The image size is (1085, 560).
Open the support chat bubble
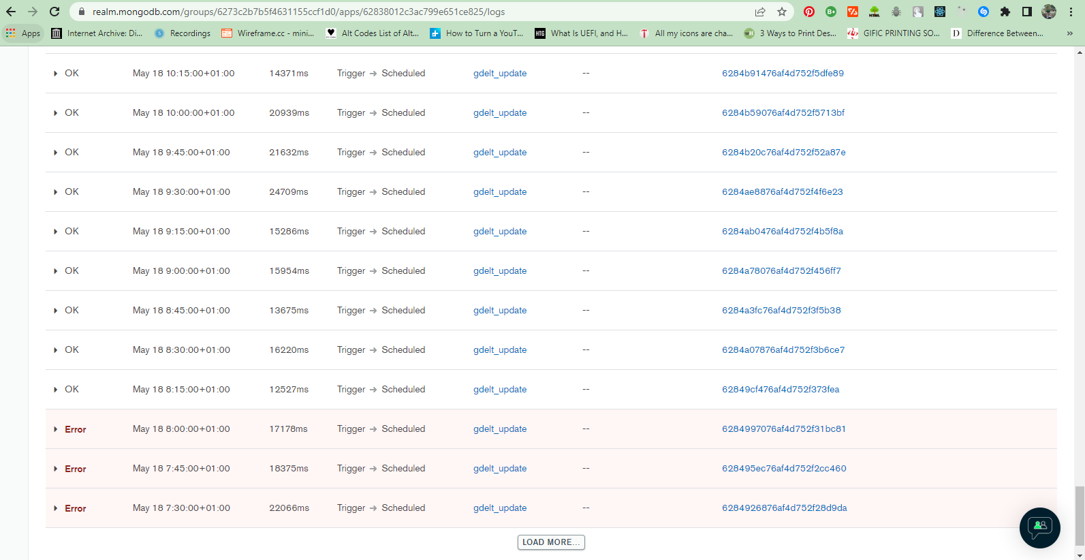1039,527
